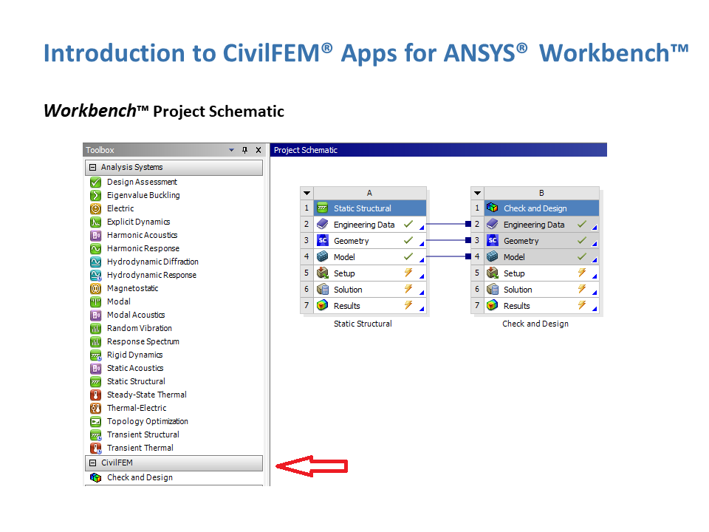Click the Results cell icon in system B

[x=493, y=306]
